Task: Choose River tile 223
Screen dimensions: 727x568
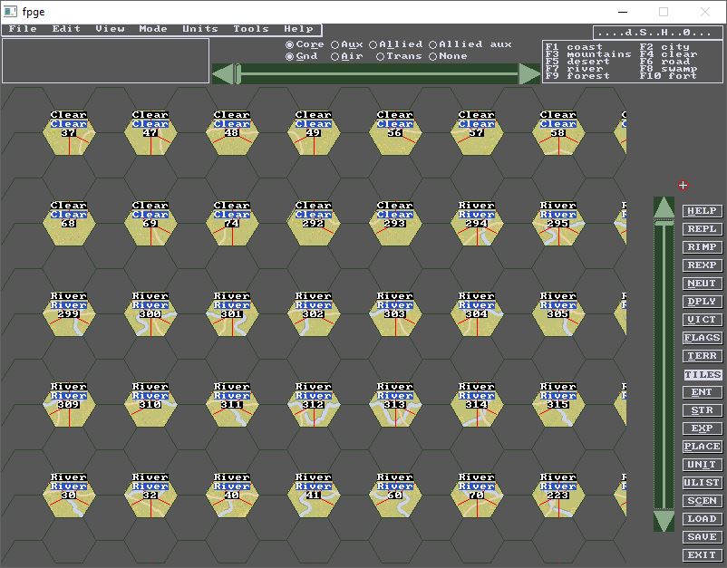Action: 558,496
